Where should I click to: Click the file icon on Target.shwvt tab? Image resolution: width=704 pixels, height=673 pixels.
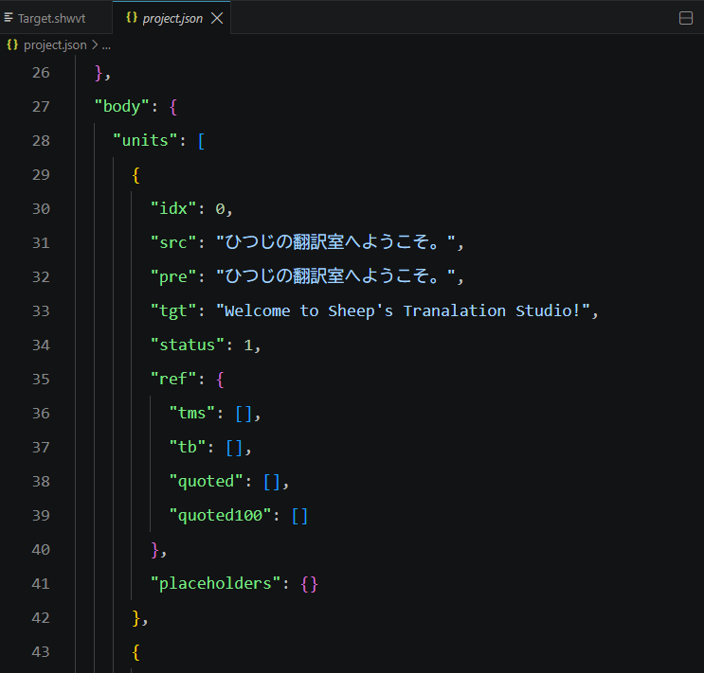pyautogui.click(x=9, y=17)
